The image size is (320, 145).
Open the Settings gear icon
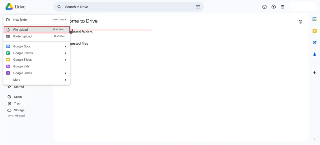tap(273, 7)
